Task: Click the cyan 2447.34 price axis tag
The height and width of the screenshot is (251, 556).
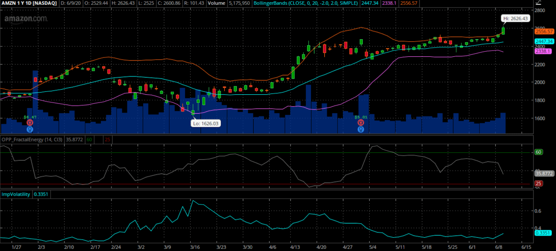Action: click(x=544, y=41)
